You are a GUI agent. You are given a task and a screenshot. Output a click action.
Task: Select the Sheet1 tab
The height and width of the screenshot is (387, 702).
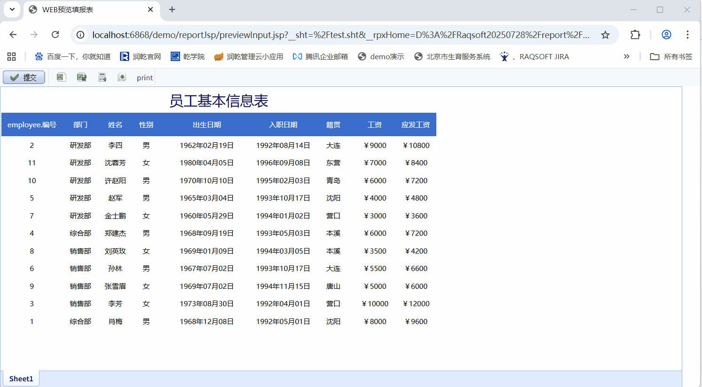click(x=21, y=379)
